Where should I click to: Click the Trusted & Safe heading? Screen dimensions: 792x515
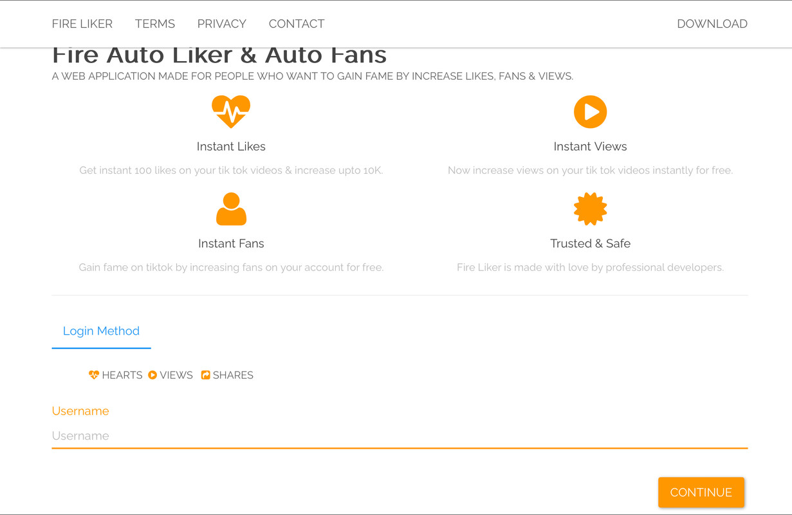click(590, 243)
